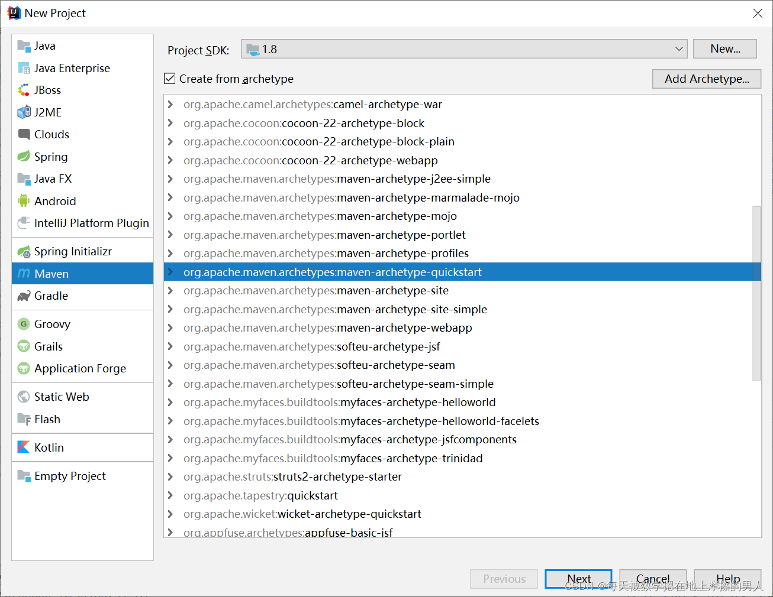Click the Empty Project folder icon
The width and height of the screenshot is (773, 597).
click(24, 476)
